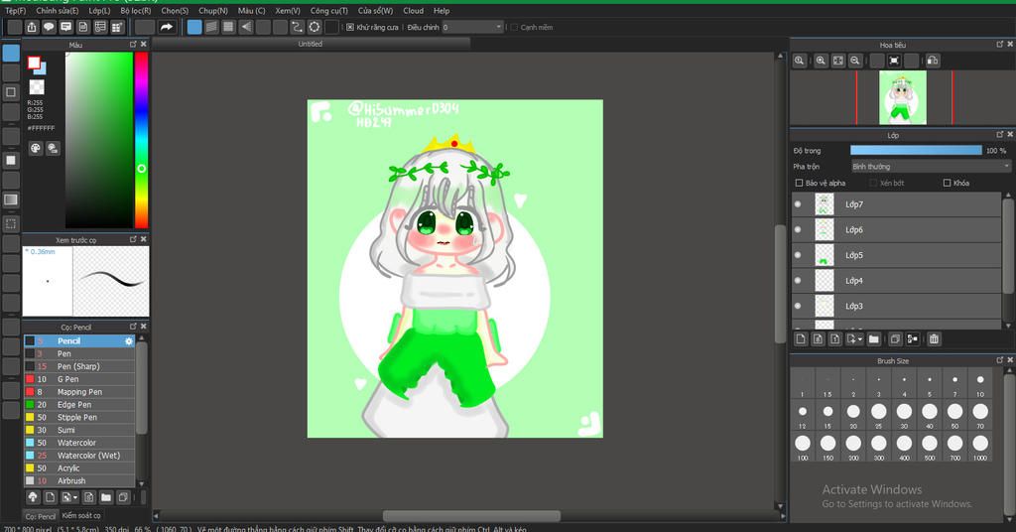Screen dimensions: 1016x532
Task: Hide layer Lớp6
Action: pos(798,229)
